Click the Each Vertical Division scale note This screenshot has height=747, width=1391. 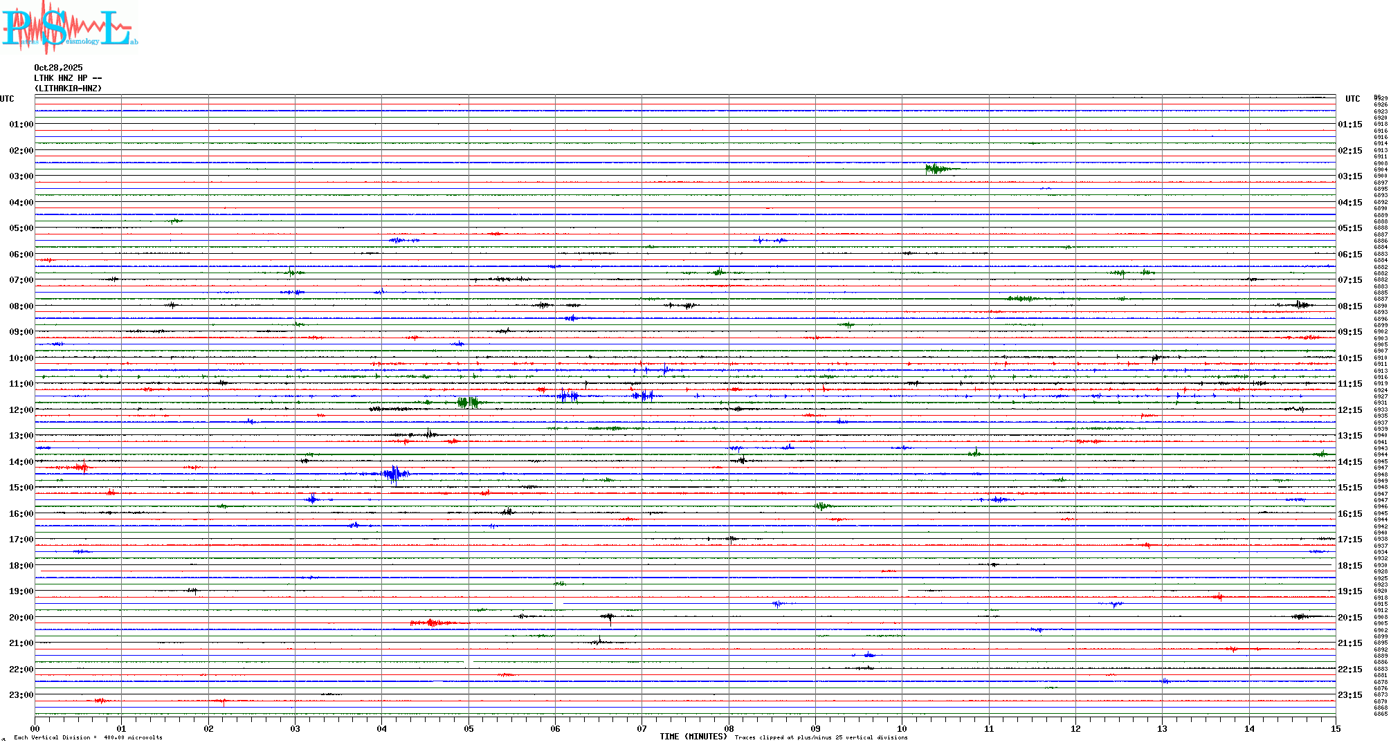pyautogui.click(x=88, y=737)
